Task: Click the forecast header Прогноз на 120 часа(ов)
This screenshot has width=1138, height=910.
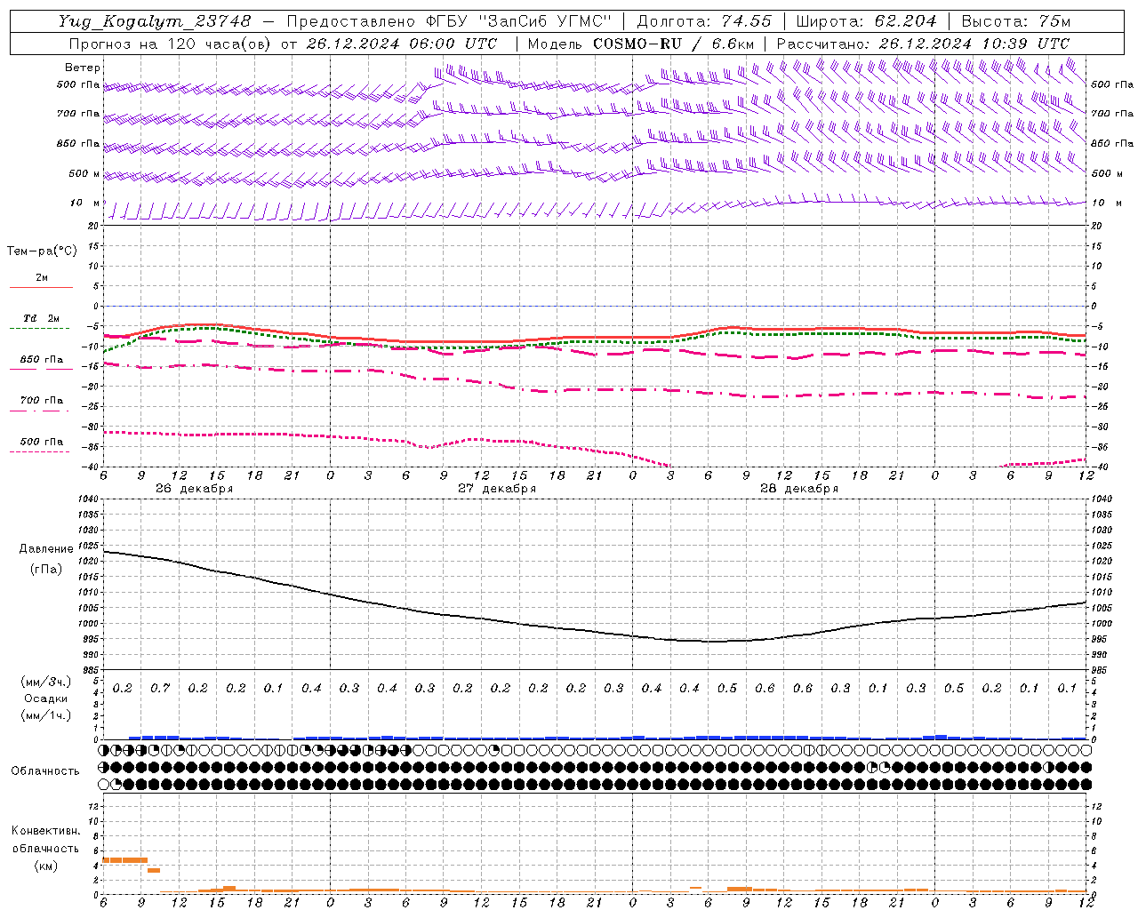Action: (171, 44)
